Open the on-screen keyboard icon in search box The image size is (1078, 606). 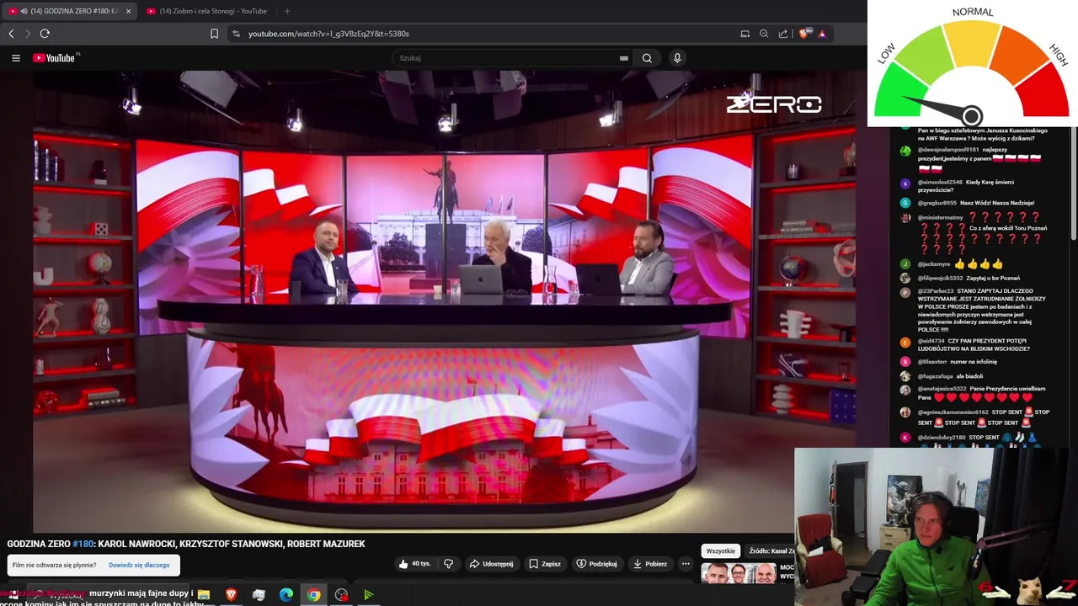coord(623,58)
